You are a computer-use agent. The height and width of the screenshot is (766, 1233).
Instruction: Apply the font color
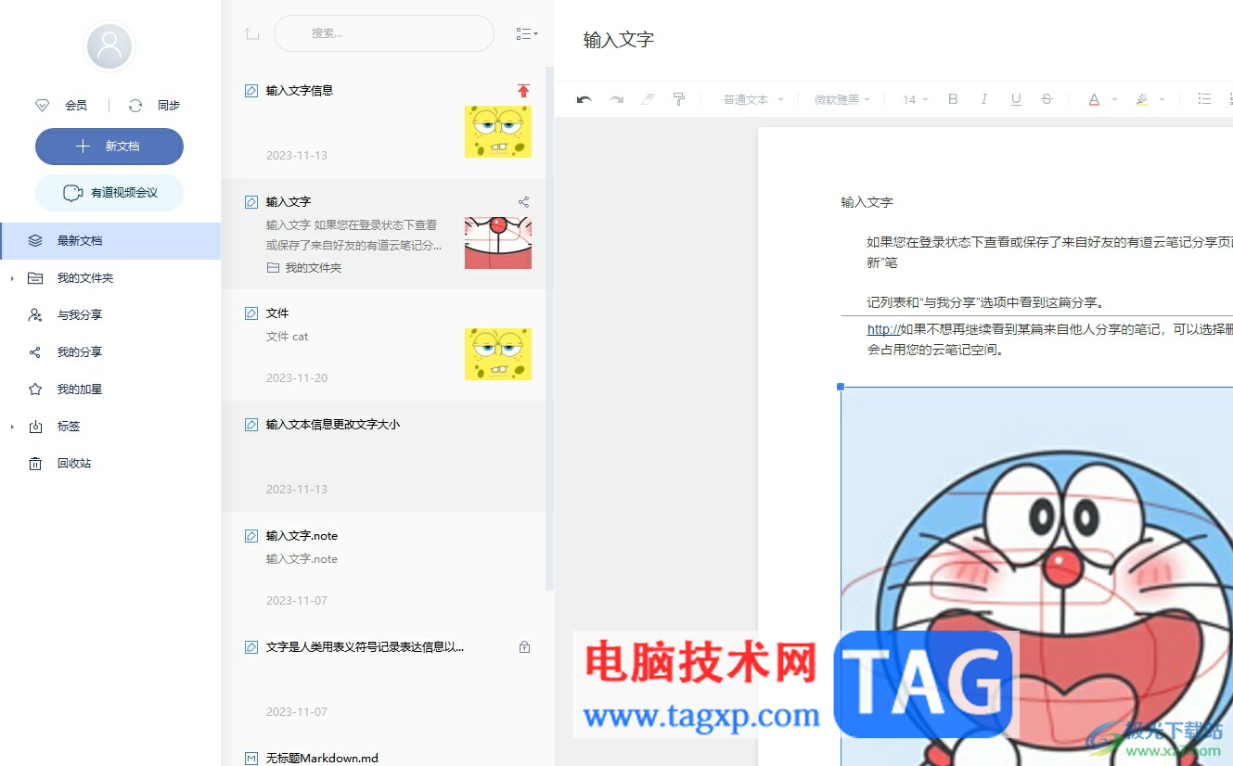(1094, 99)
